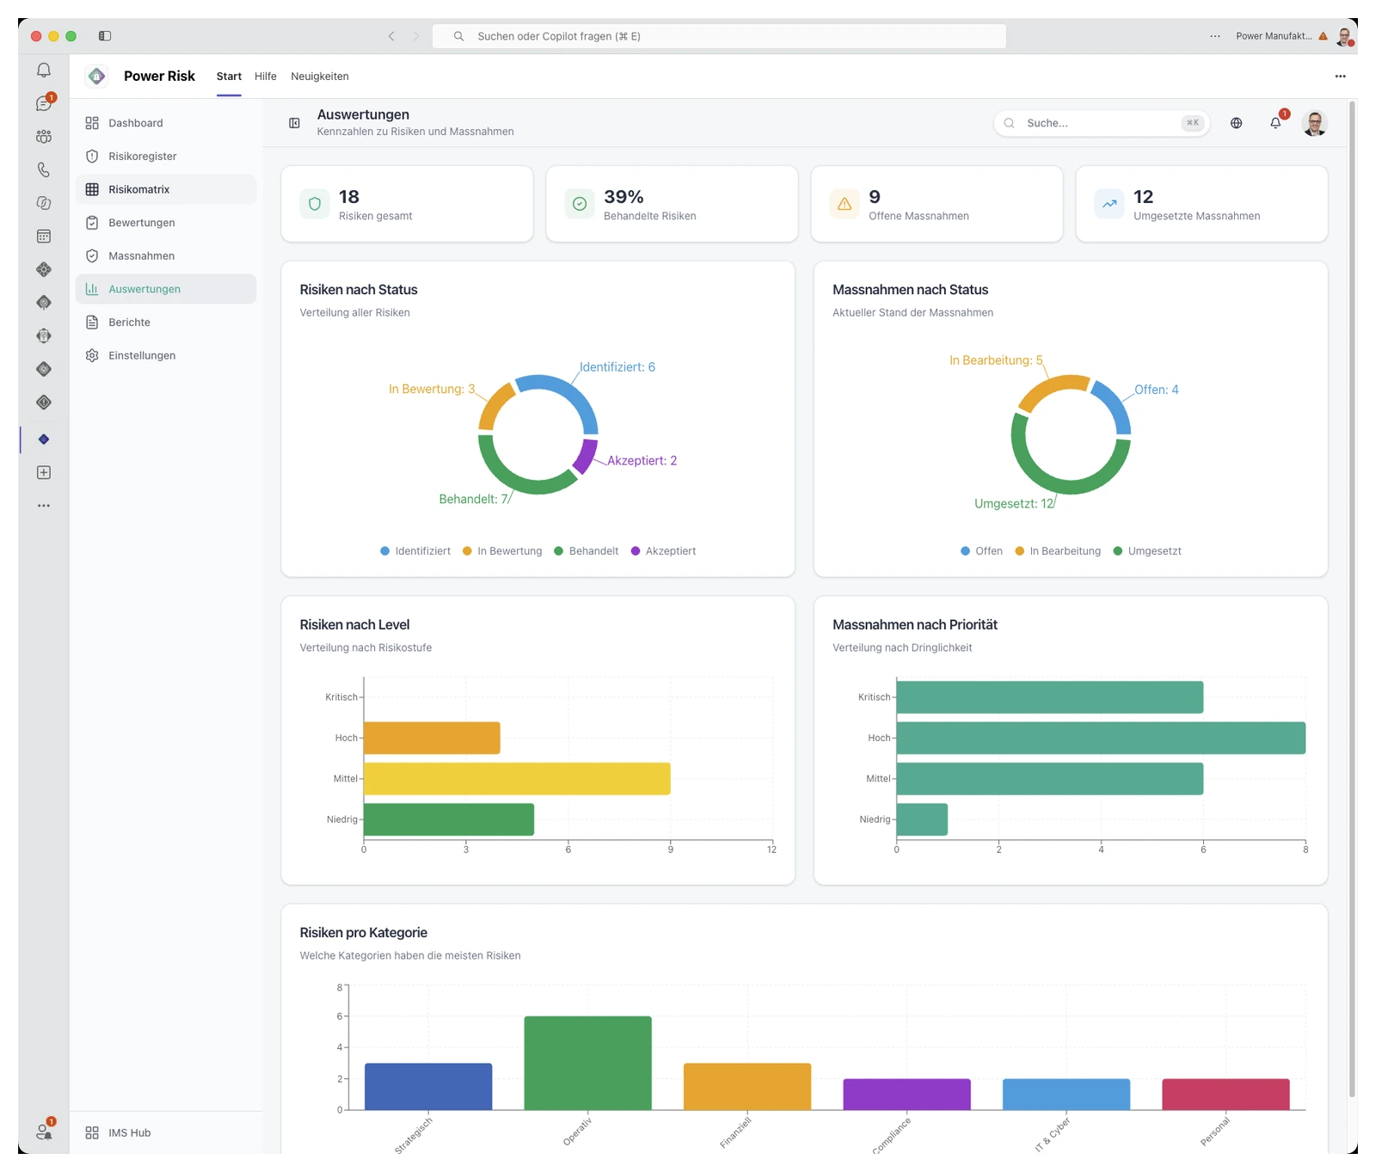Open the Teams Calendar icon
This screenshot has height=1172, width=1376.
click(x=44, y=236)
